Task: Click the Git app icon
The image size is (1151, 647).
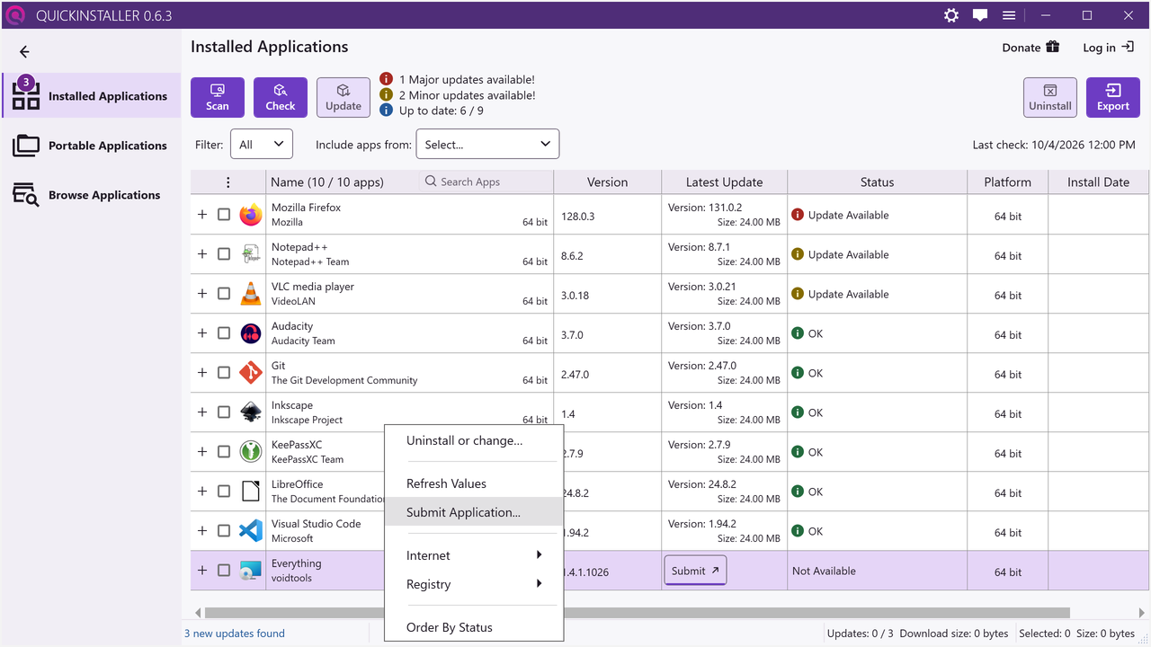Action: point(251,373)
